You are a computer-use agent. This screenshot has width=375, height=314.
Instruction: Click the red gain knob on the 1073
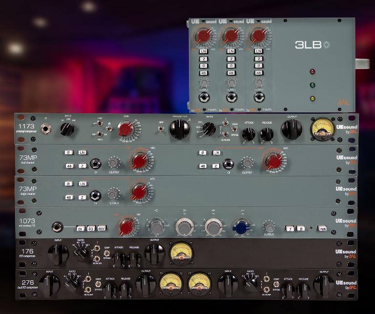(126, 227)
